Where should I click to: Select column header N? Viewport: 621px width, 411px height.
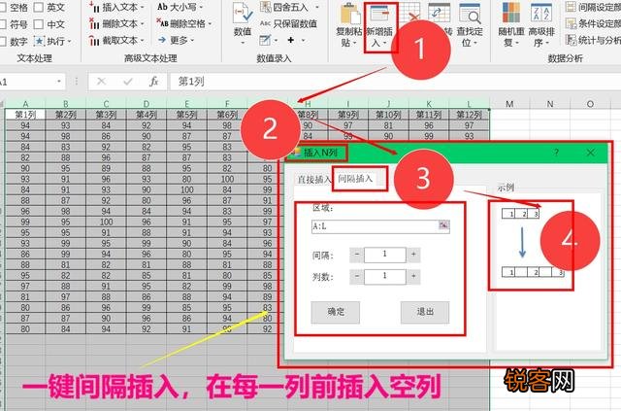(550, 104)
